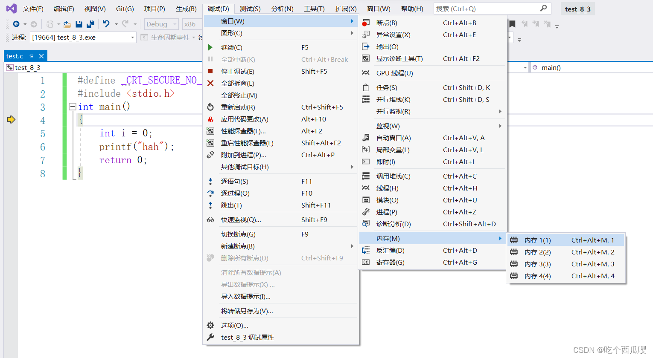This screenshot has width=653, height=358.
Task: Click the 生命周期事件 lightning icon
Action: click(145, 37)
